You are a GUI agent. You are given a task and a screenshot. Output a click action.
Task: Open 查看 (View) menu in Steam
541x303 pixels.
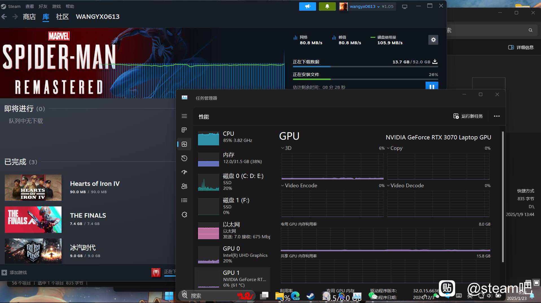pos(30,6)
